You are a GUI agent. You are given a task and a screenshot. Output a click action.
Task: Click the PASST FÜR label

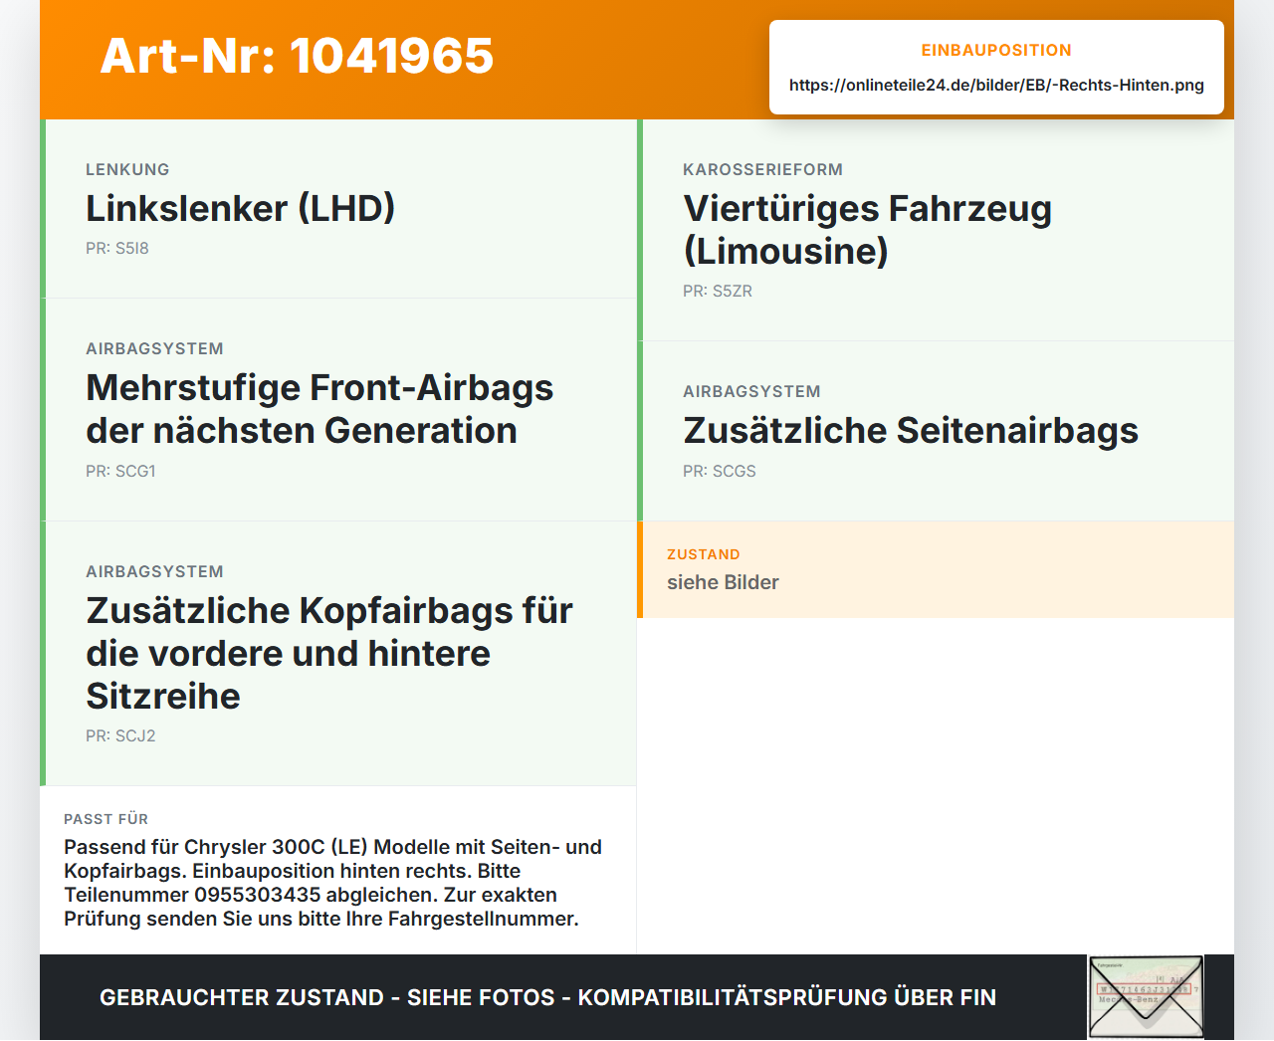[106, 819]
